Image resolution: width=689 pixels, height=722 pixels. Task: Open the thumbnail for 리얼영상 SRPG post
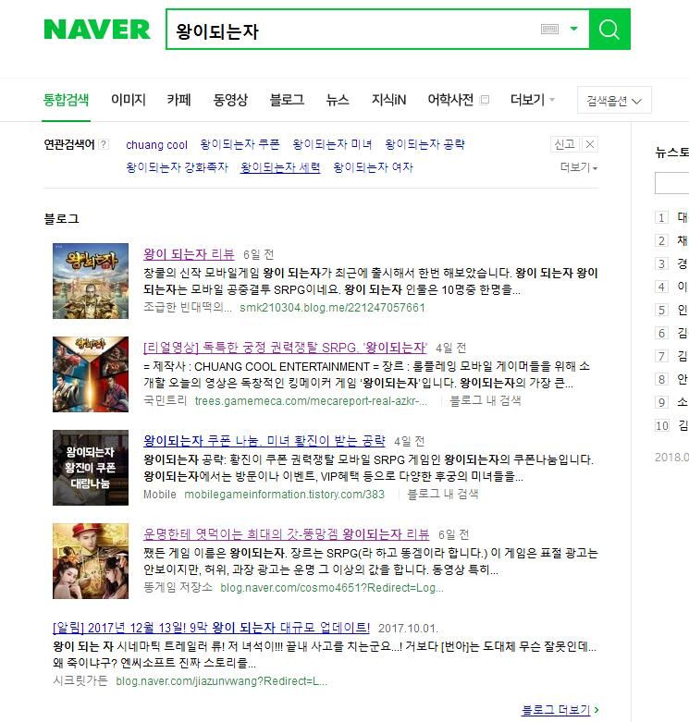pos(91,374)
